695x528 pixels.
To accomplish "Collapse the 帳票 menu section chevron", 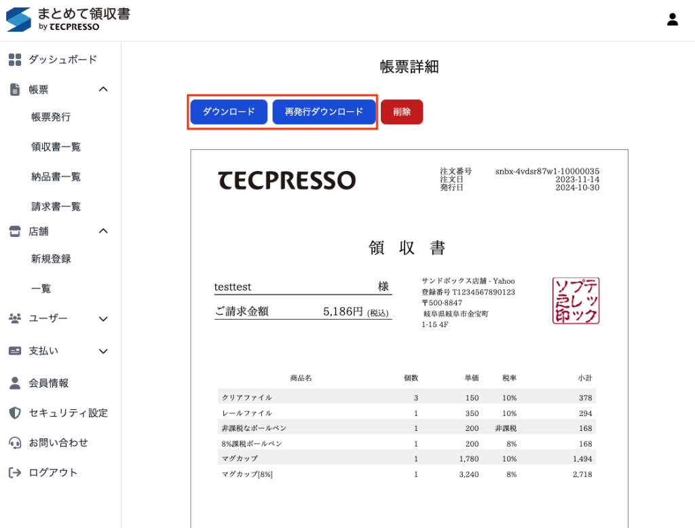I will tap(103, 90).
